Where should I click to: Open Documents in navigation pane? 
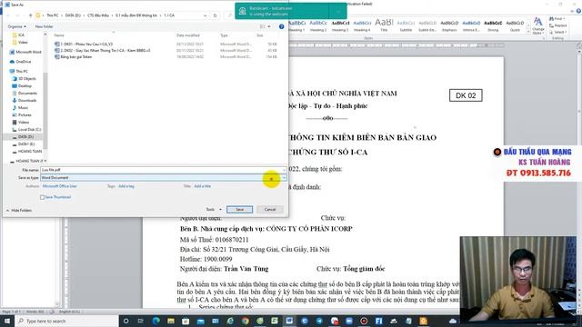click(x=27, y=94)
